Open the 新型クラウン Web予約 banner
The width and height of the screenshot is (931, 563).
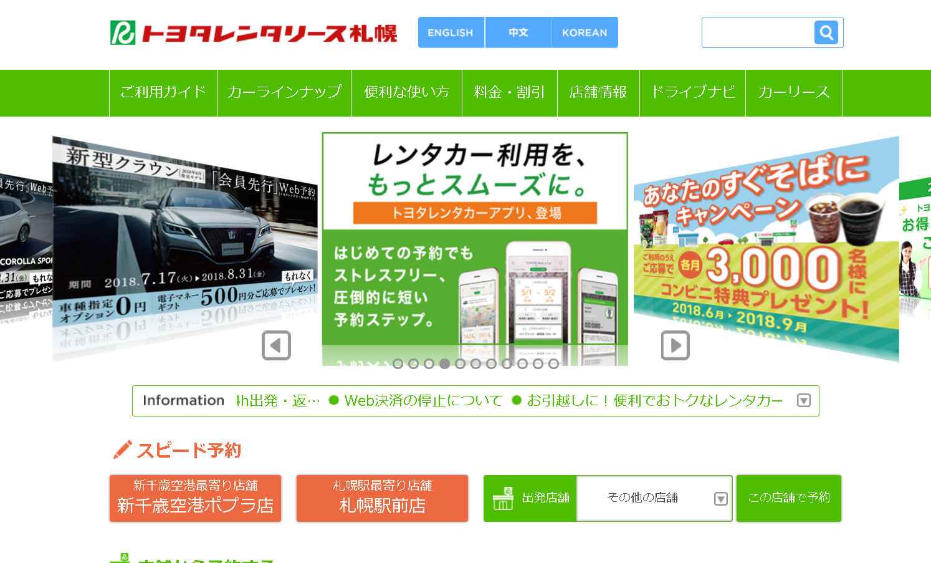click(x=185, y=249)
